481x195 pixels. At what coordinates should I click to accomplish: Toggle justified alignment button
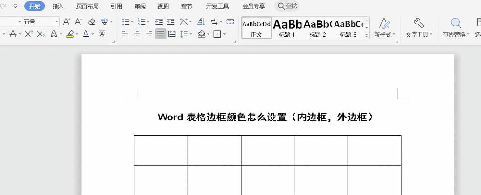(161, 34)
